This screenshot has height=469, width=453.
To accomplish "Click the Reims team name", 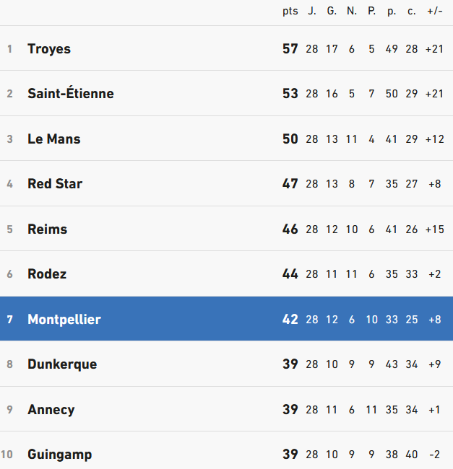I will (x=47, y=229).
